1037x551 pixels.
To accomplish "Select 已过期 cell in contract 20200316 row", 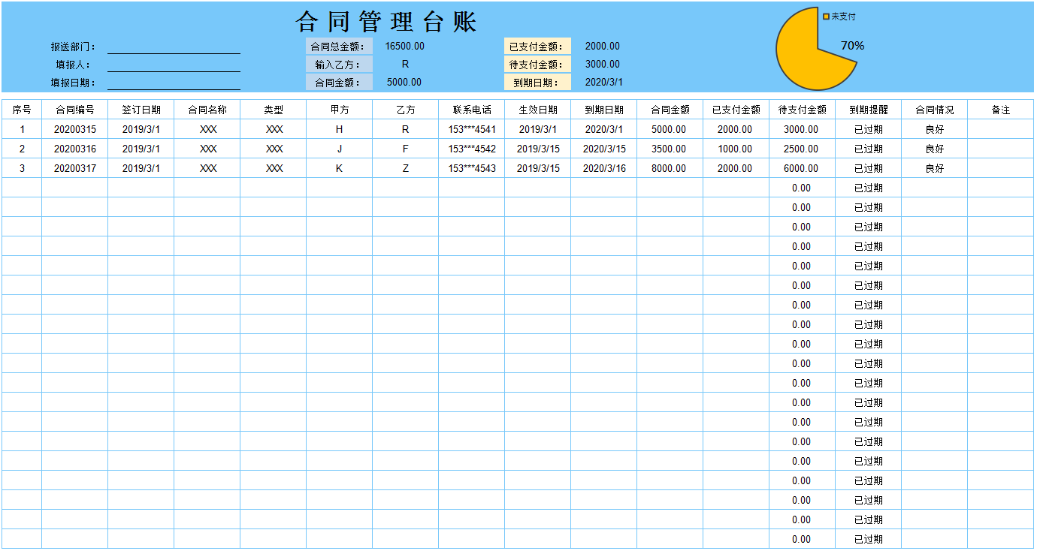I will pos(869,149).
